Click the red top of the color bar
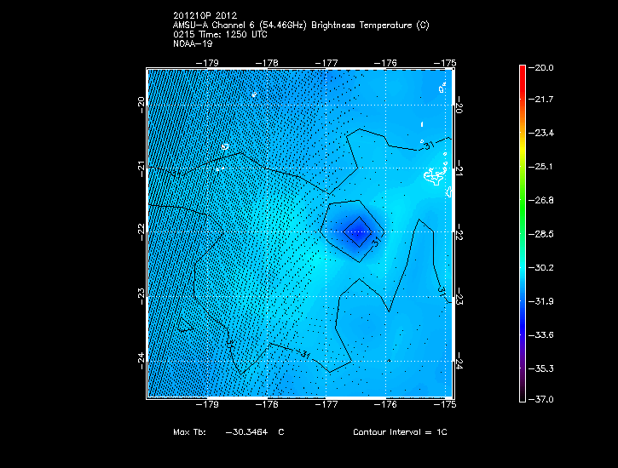This screenshot has width=618, height=468. [x=523, y=72]
